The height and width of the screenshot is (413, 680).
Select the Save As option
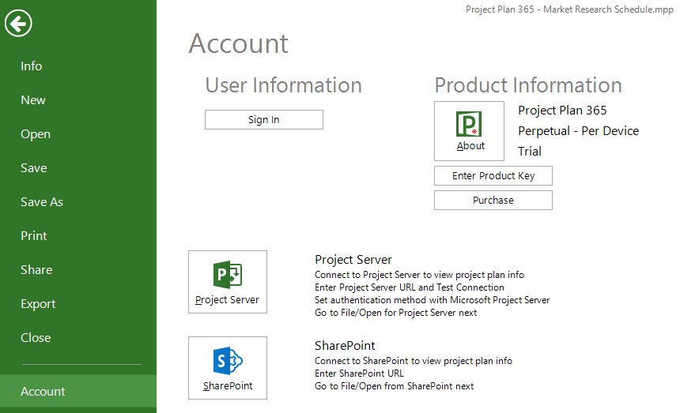pos(42,202)
